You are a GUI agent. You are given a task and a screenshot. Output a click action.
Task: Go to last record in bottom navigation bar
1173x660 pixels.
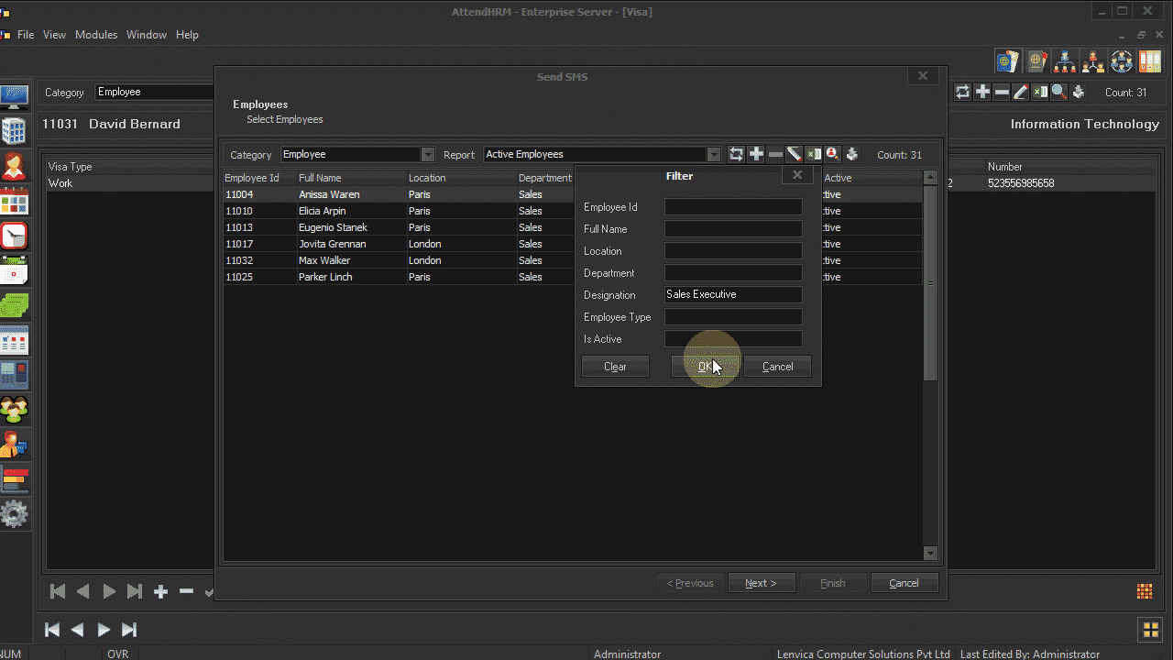pos(129,630)
